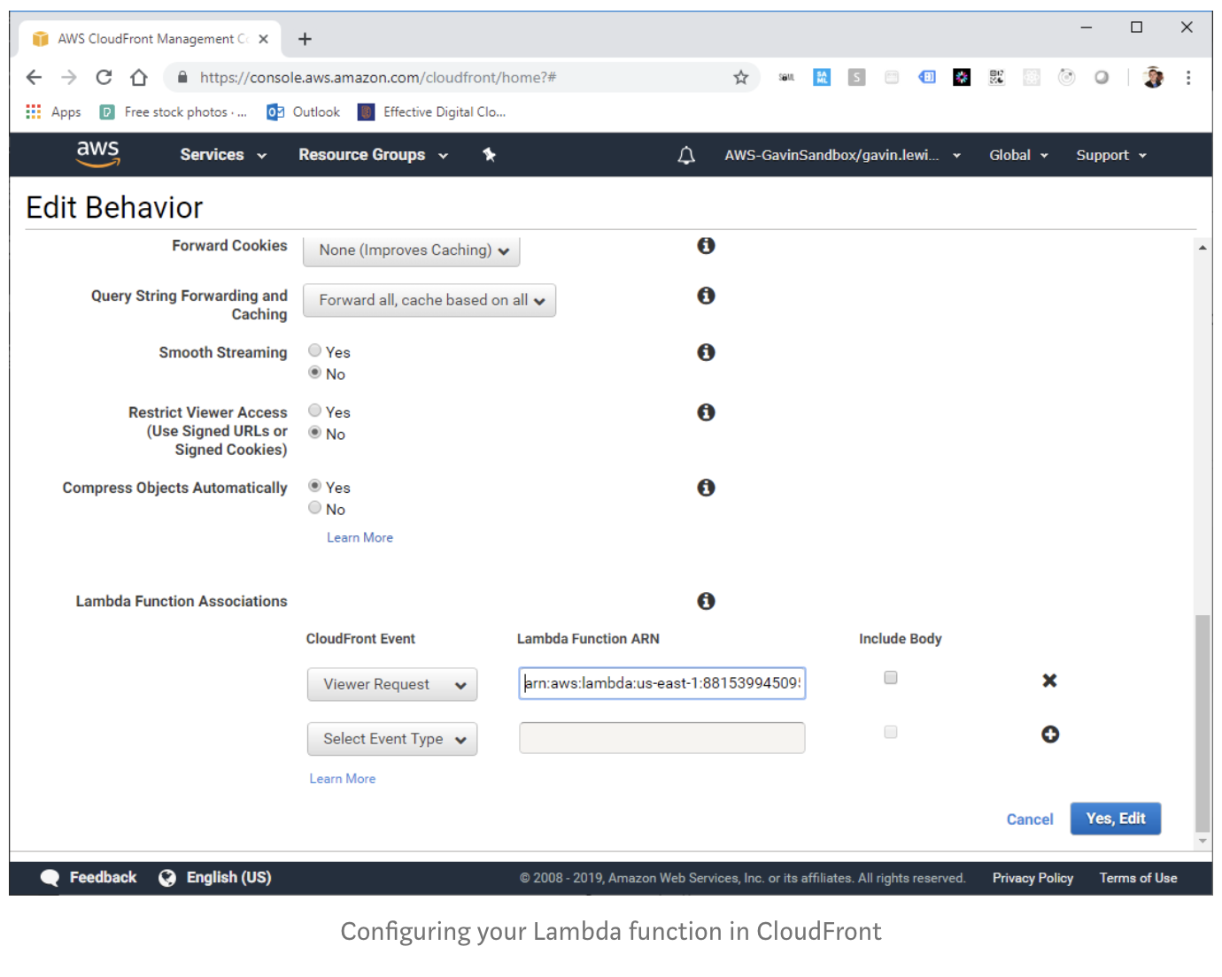
Task: Click the AWS logo home icon
Action: coord(97,154)
